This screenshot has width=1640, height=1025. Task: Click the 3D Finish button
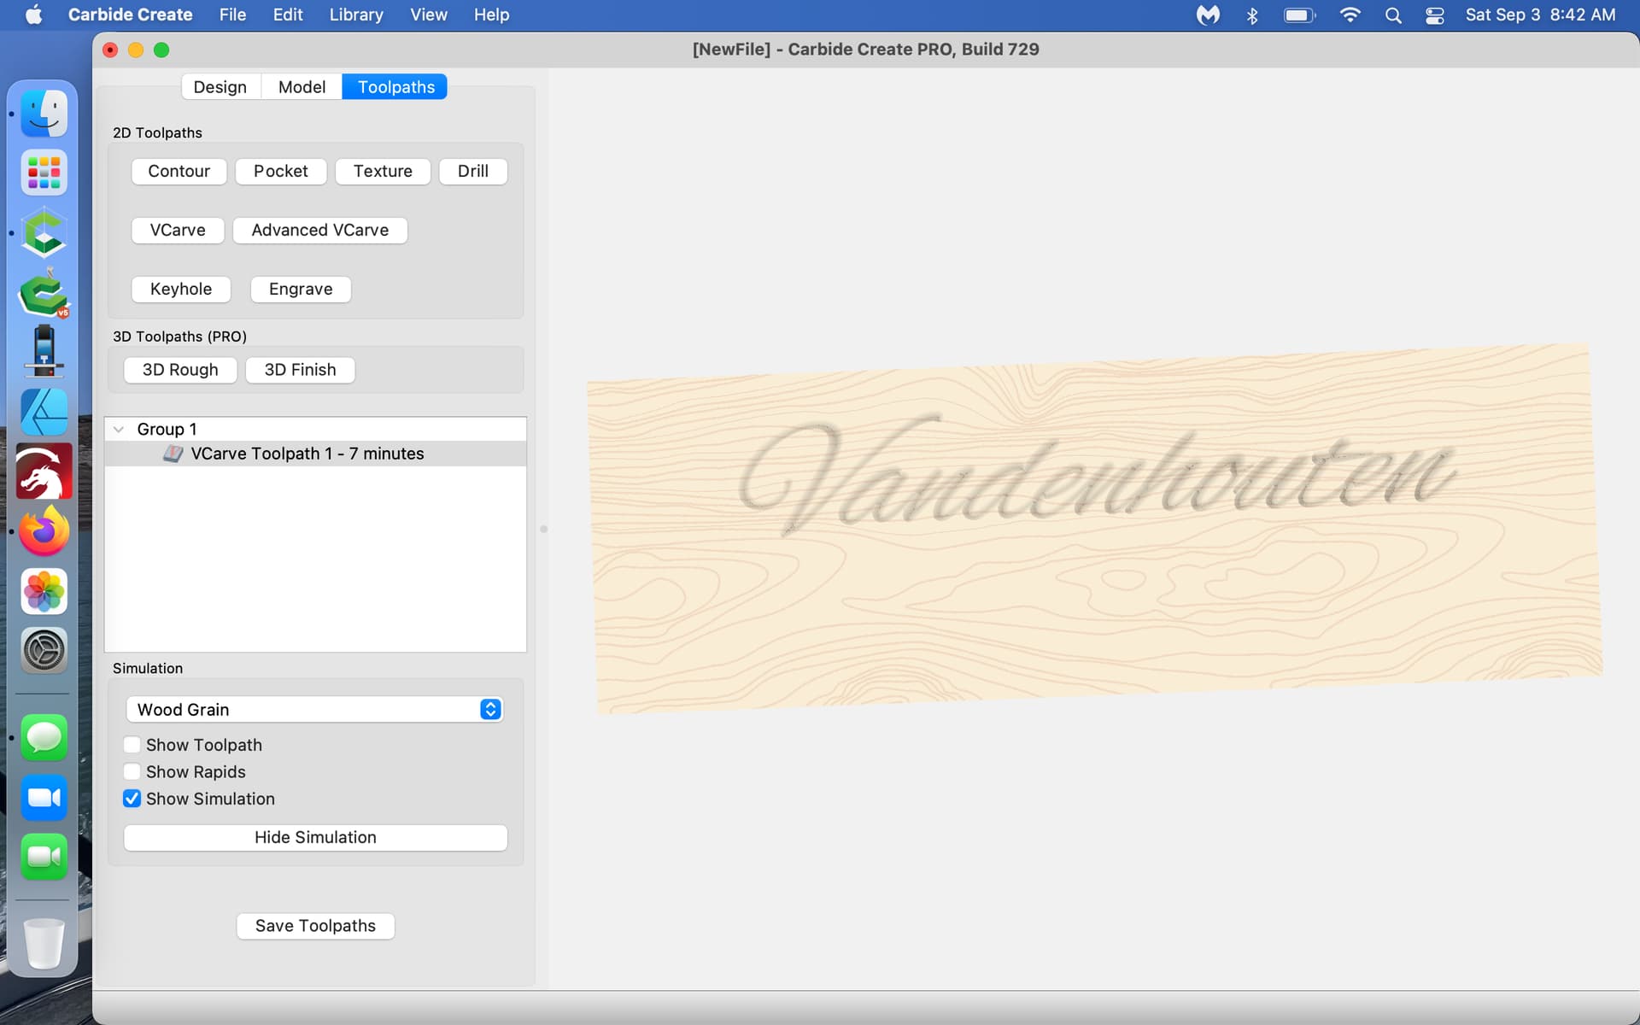pos(300,370)
